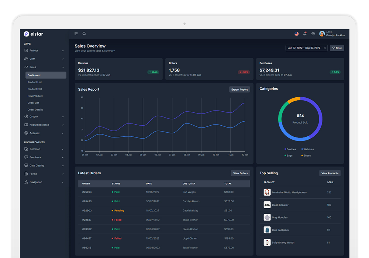Click the US flag language icon
The image size is (369, 258).
pos(297,34)
